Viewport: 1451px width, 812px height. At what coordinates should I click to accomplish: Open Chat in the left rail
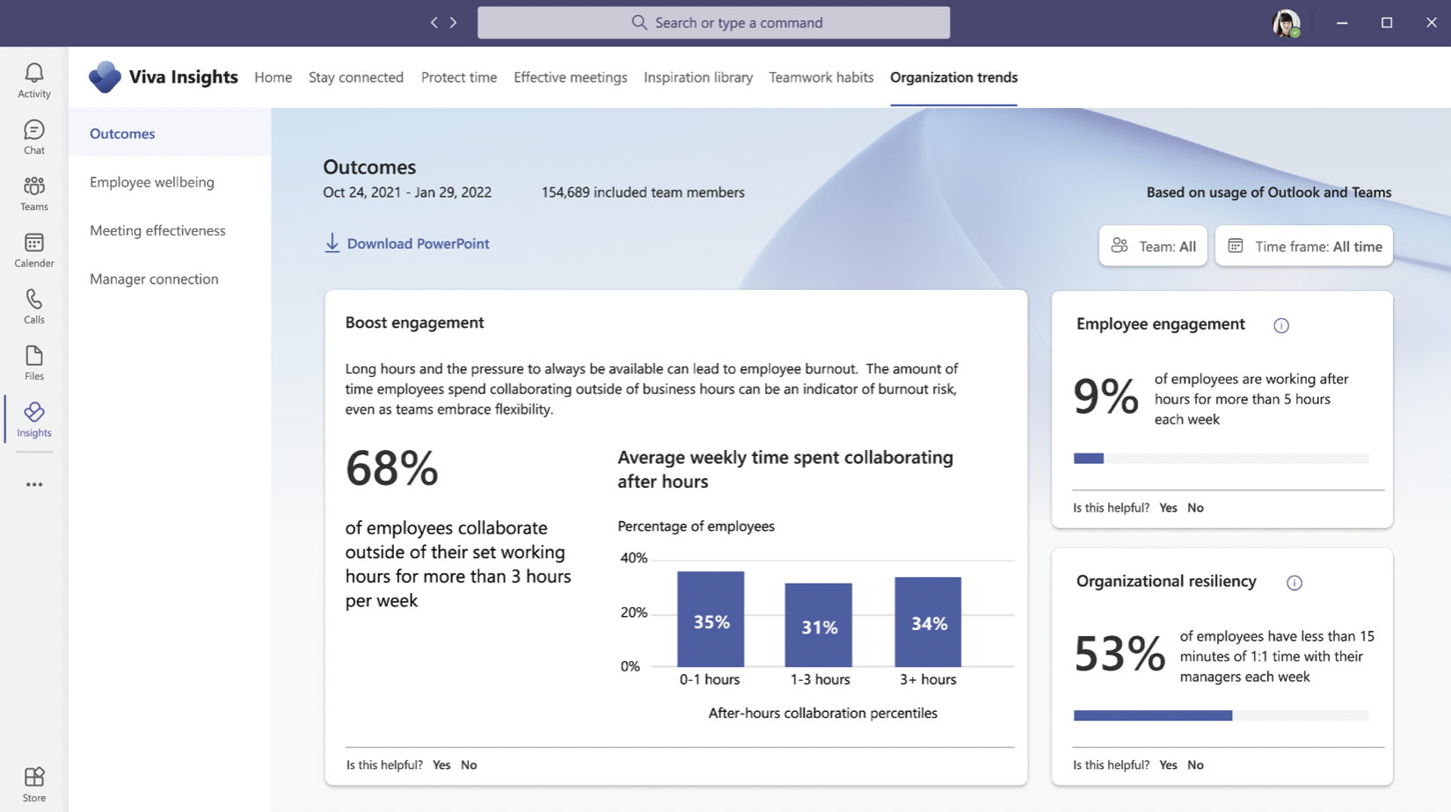click(33, 137)
